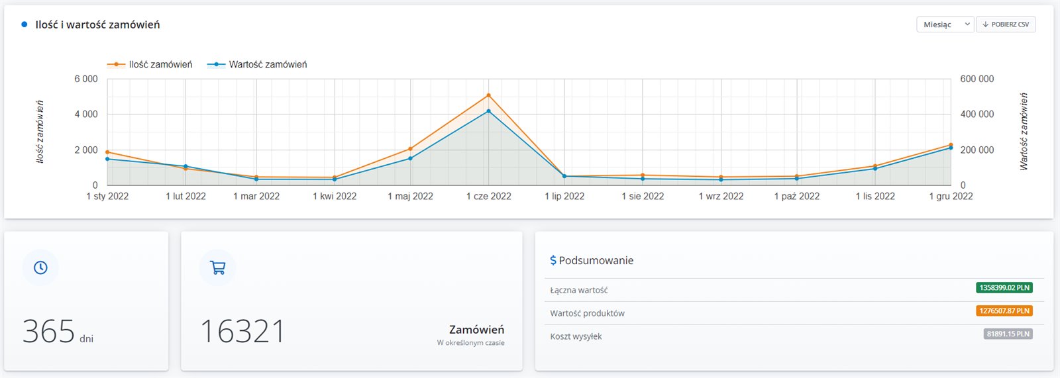This screenshot has width=1060, height=378.
Task: Toggle the Wartość zamówień legend series
Action: click(x=257, y=64)
